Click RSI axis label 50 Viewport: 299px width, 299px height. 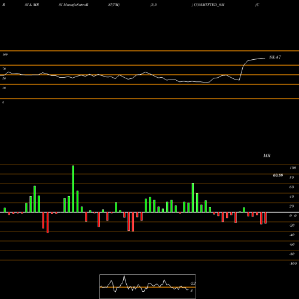tap(4, 78)
